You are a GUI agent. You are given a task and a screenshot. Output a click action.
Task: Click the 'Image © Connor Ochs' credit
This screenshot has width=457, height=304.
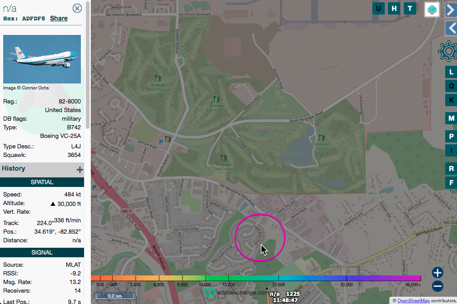tap(26, 88)
